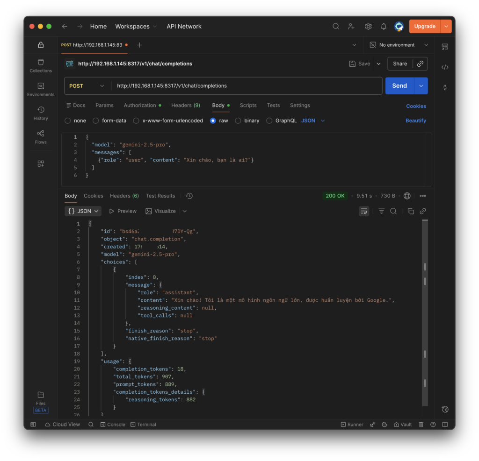Click the code snippet icon in right sidebar

click(445, 67)
